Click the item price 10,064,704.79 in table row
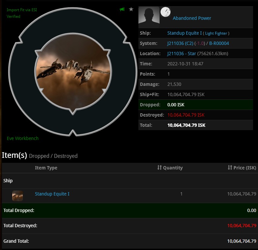The height and width of the screenshot is (250, 258). (x=242, y=194)
